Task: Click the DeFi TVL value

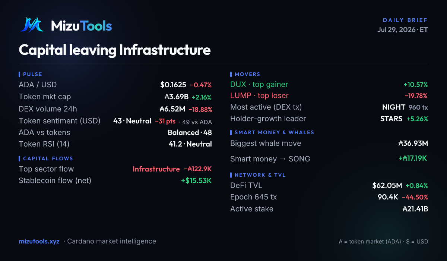Action: point(387,185)
